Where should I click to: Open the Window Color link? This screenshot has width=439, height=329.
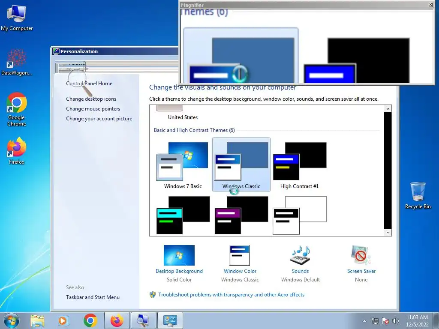240,271
